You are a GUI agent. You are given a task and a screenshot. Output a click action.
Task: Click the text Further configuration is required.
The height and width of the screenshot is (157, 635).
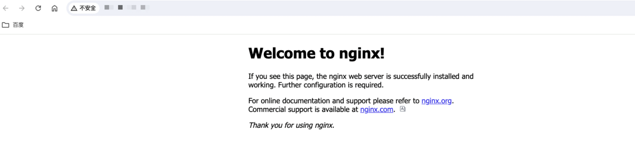(331, 85)
